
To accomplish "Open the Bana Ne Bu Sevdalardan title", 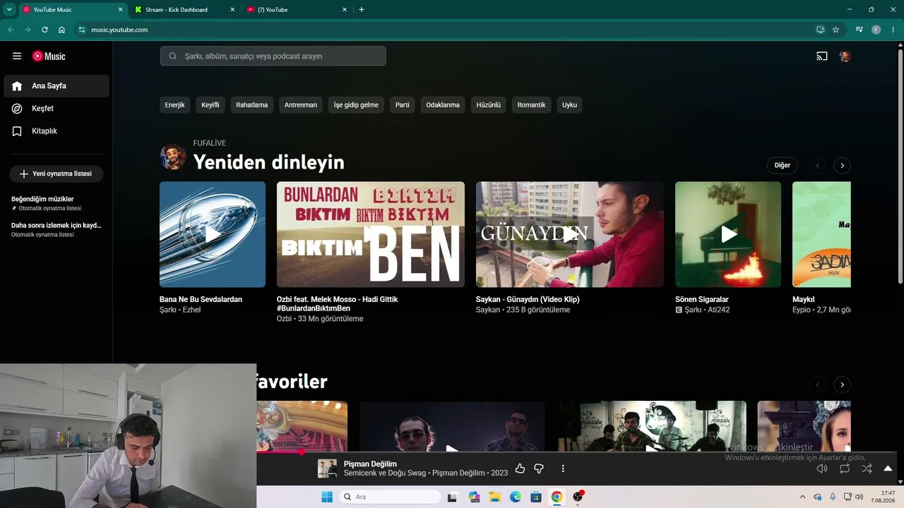I will click(201, 299).
